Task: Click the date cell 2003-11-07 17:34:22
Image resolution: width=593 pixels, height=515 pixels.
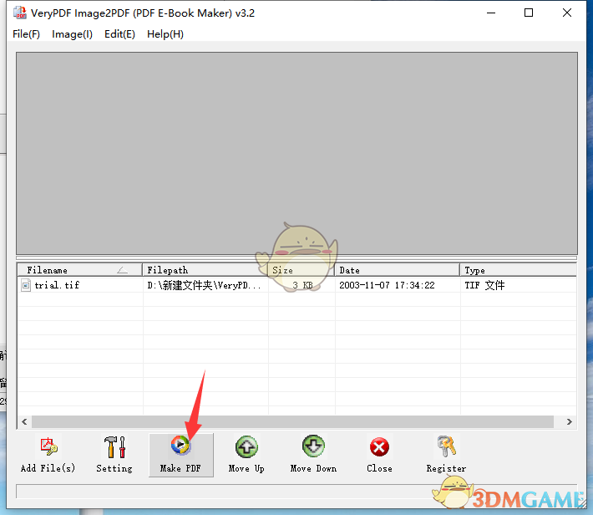Action: 387,285
